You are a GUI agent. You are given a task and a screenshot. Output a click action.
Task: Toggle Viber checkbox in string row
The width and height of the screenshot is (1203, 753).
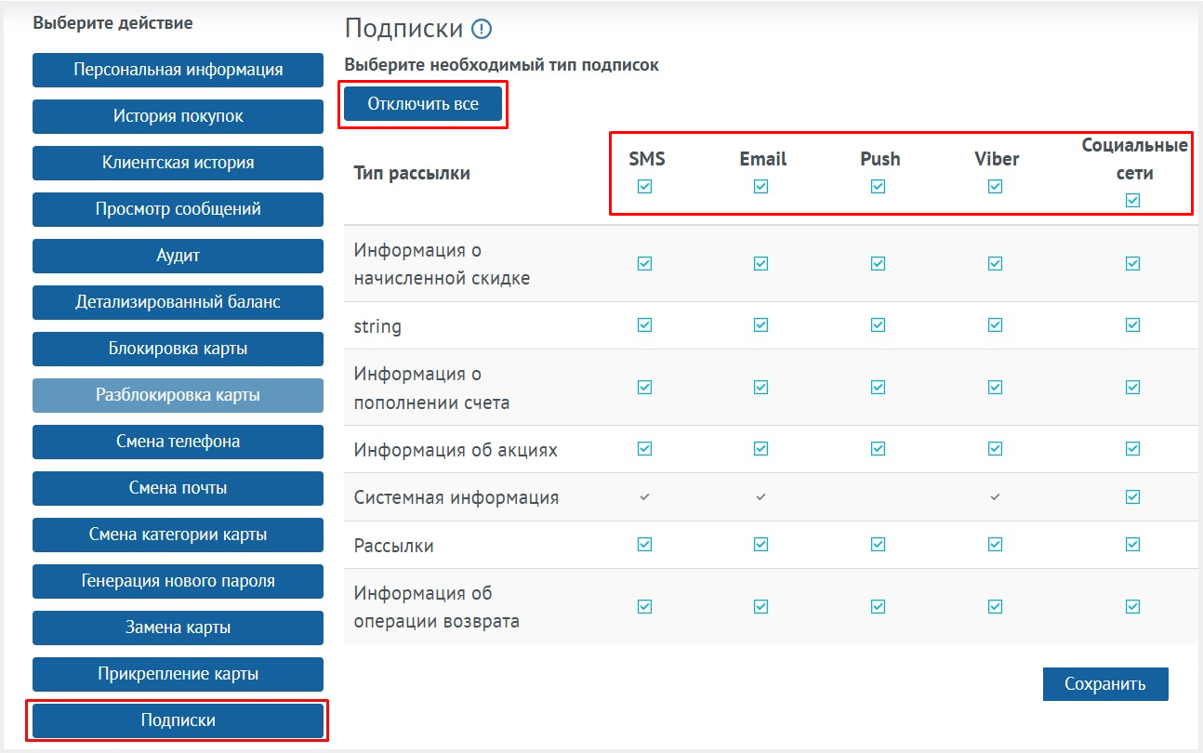[x=996, y=324]
